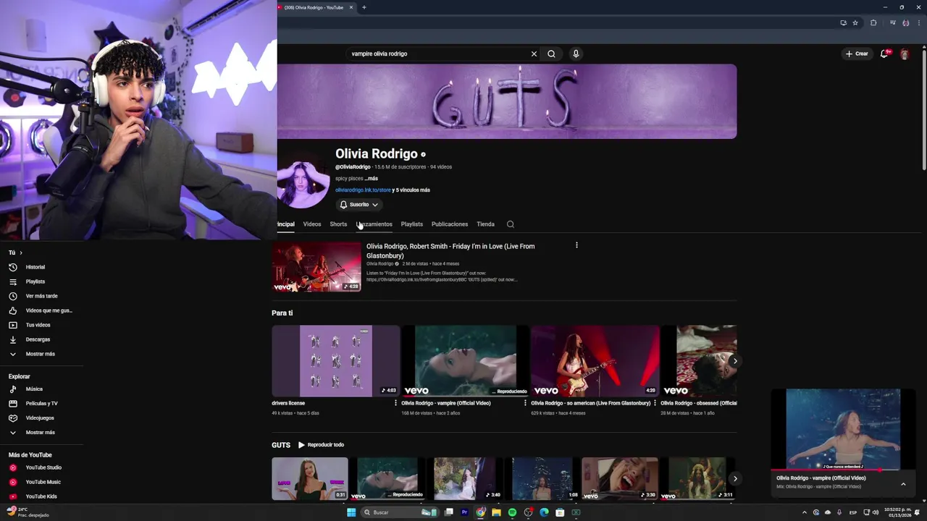Open y 5 vínculos más link
The image size is (927, 521).
[411, 190]
